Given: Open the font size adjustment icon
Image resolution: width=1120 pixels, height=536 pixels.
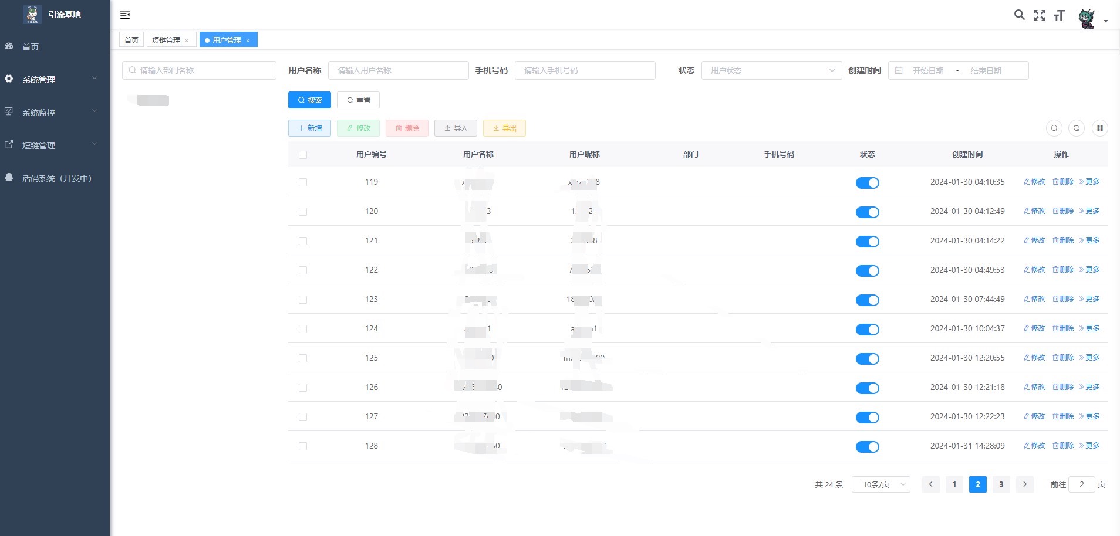Looking at the screenshot, I should 1059,15.
